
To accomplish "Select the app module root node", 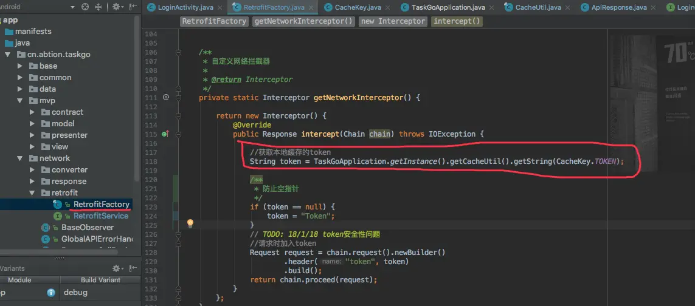I will [10, 20].
